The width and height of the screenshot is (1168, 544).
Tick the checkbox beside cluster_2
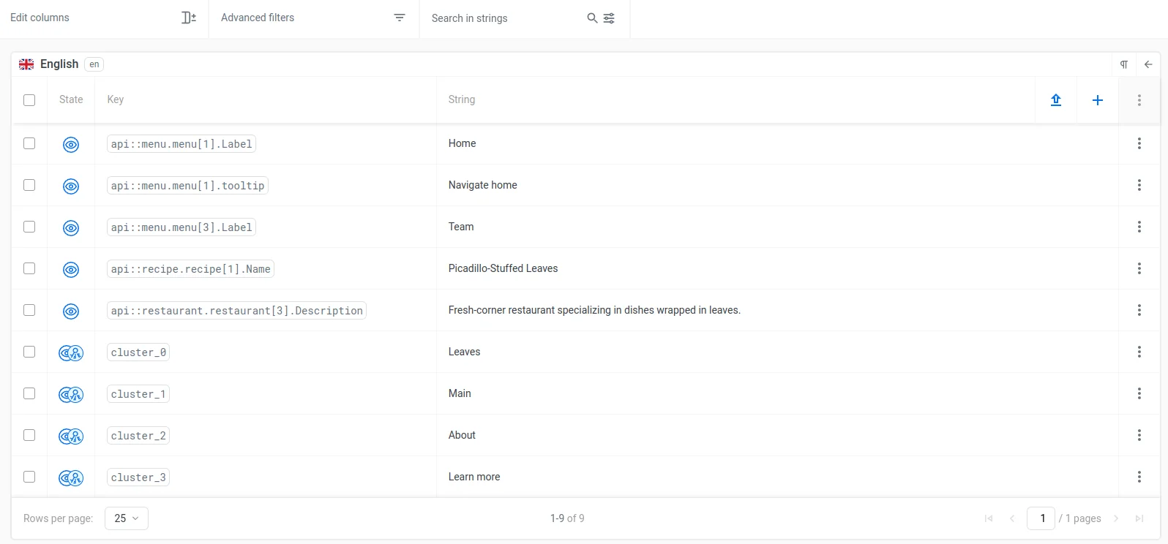(x=29, y=435)
